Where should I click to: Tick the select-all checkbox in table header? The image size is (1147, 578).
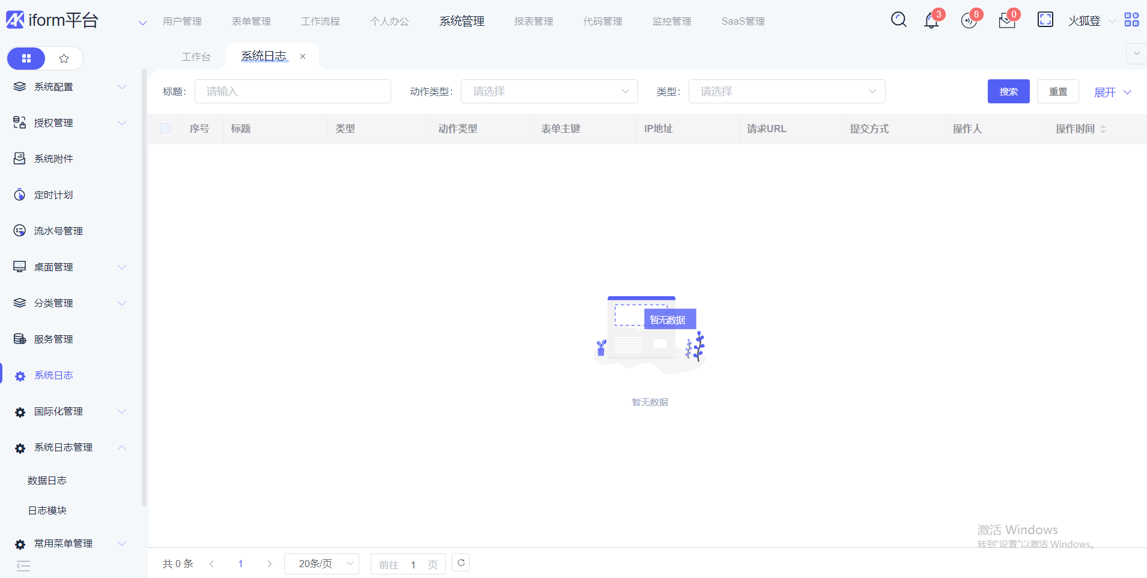click(x=165, y=129)
